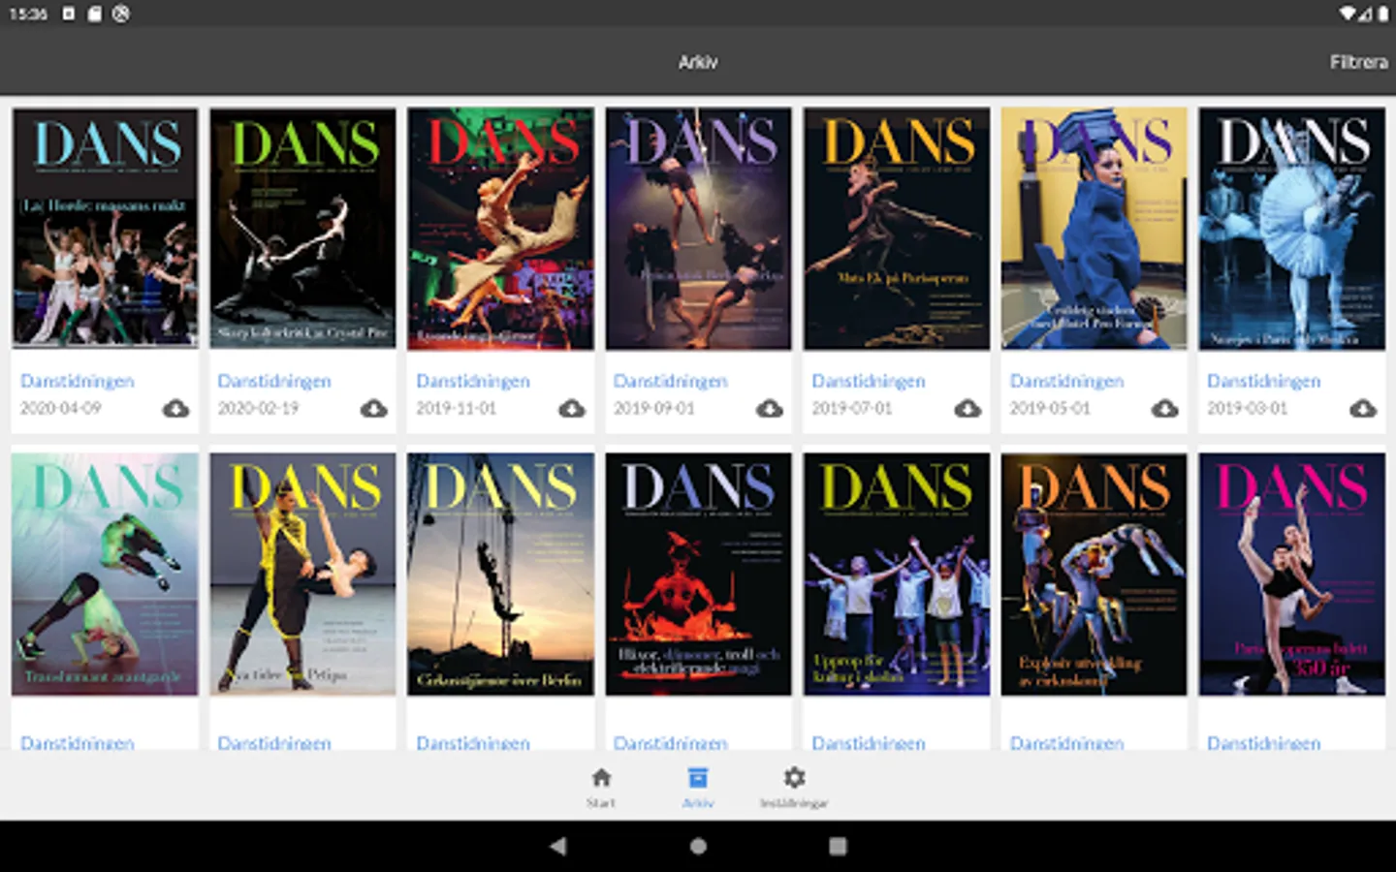Image resolution: width=1396 pixels, height=872 pixels.
Task: Open the pink-titled '350 år' cover
Action: (1291, 574)
